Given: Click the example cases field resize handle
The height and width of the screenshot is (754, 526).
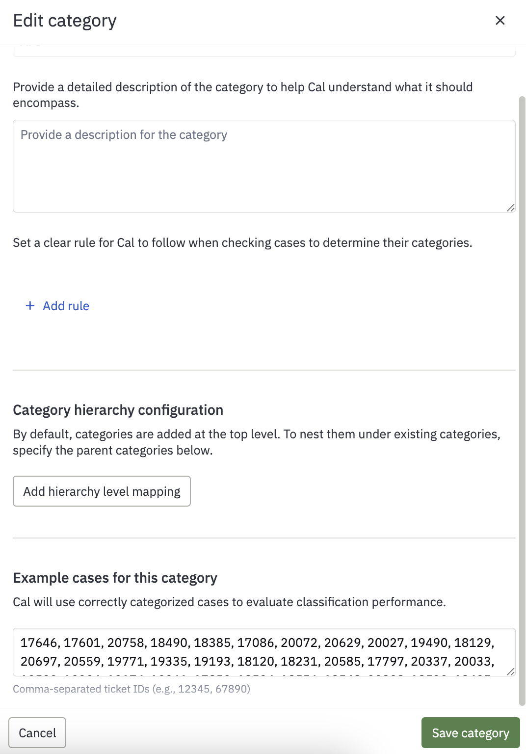Looking at the screenshot, I should coord(511,672).
